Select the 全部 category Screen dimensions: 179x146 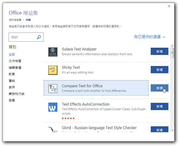(x=12, y=54)
